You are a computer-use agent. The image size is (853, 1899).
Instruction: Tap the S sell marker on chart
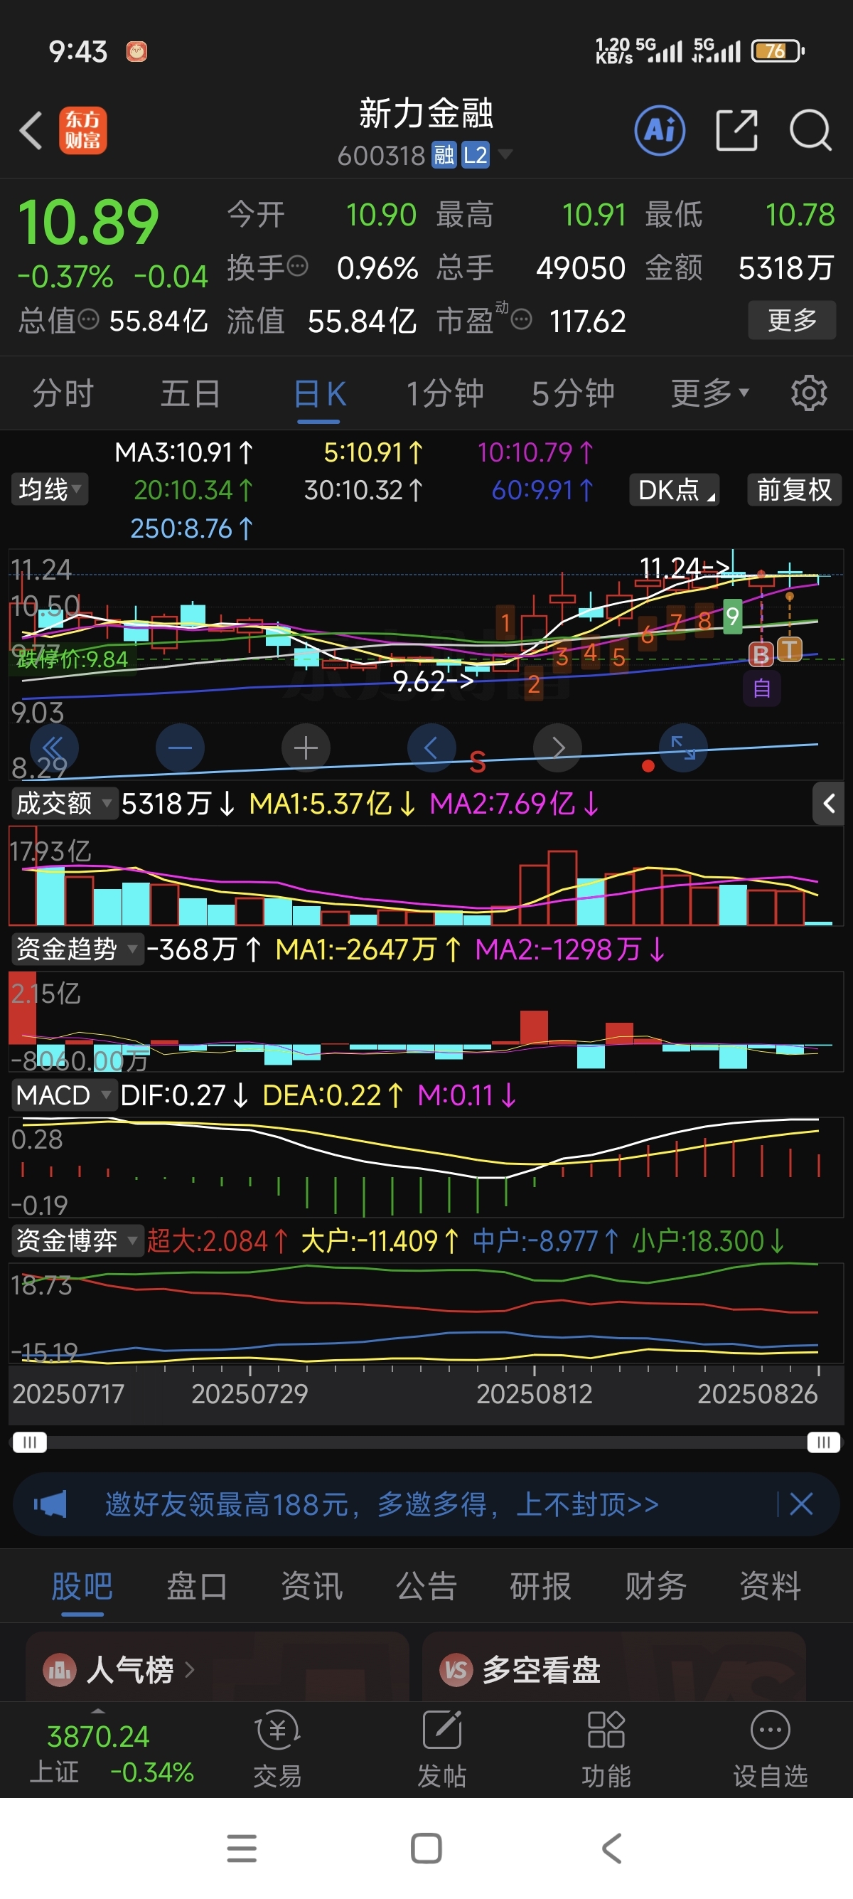point(478,762)
